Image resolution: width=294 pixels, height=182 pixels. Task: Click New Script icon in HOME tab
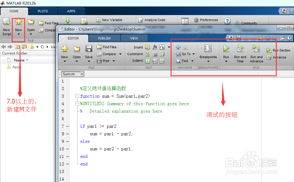(x=7, y=21)
